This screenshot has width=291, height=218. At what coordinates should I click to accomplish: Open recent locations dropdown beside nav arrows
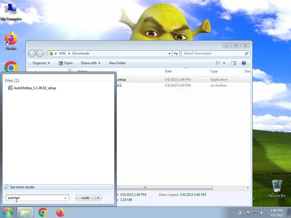[x=45, y=54]
